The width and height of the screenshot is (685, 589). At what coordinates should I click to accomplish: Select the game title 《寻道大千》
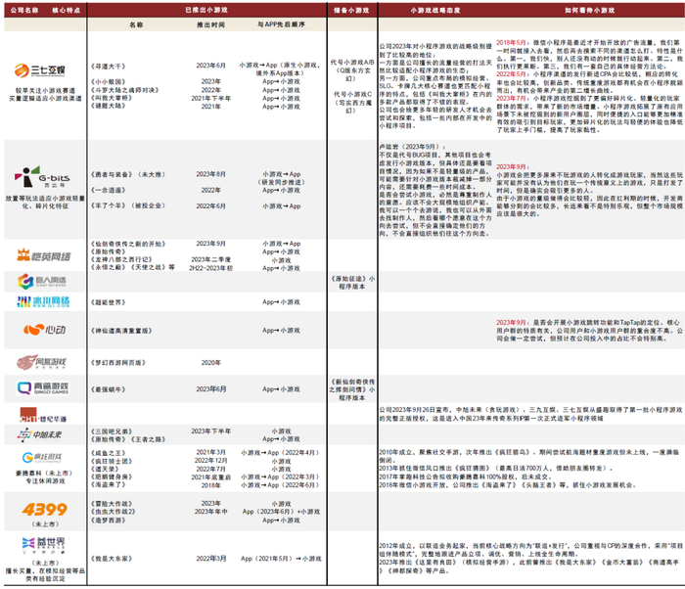(x=109, y=67)
